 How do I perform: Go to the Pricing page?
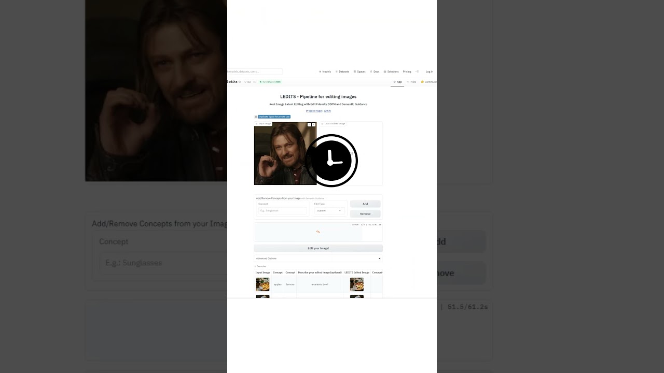click(407, 71)
